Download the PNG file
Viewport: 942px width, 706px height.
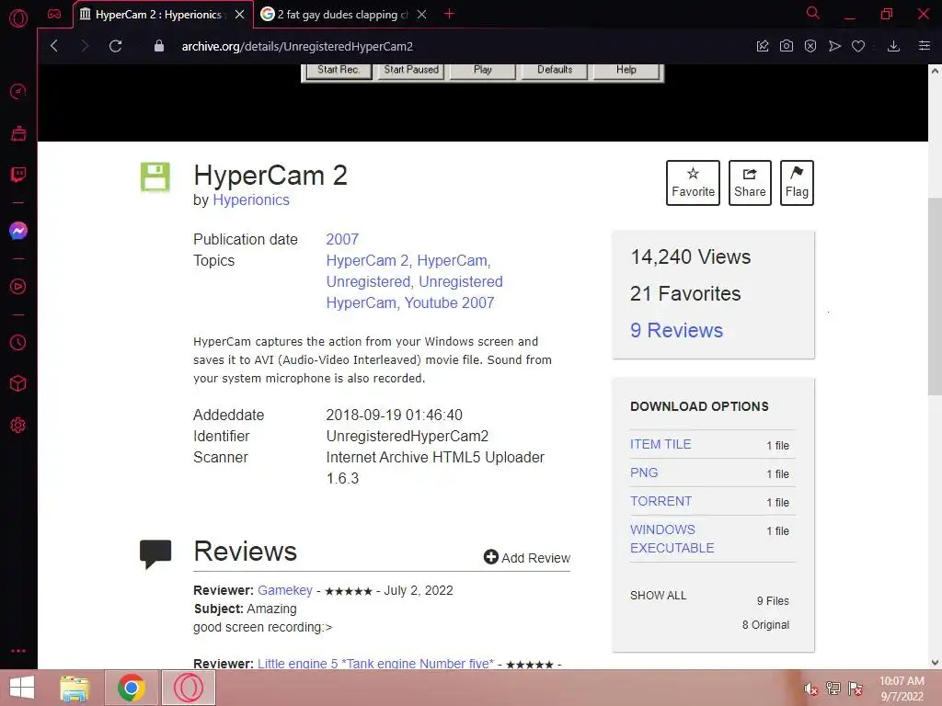[643, 473]
